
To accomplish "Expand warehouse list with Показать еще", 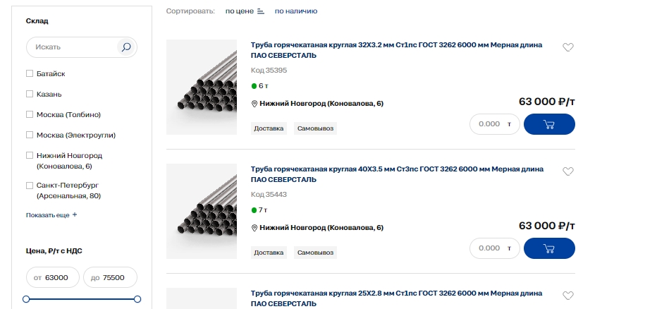I will pos(51,215).
